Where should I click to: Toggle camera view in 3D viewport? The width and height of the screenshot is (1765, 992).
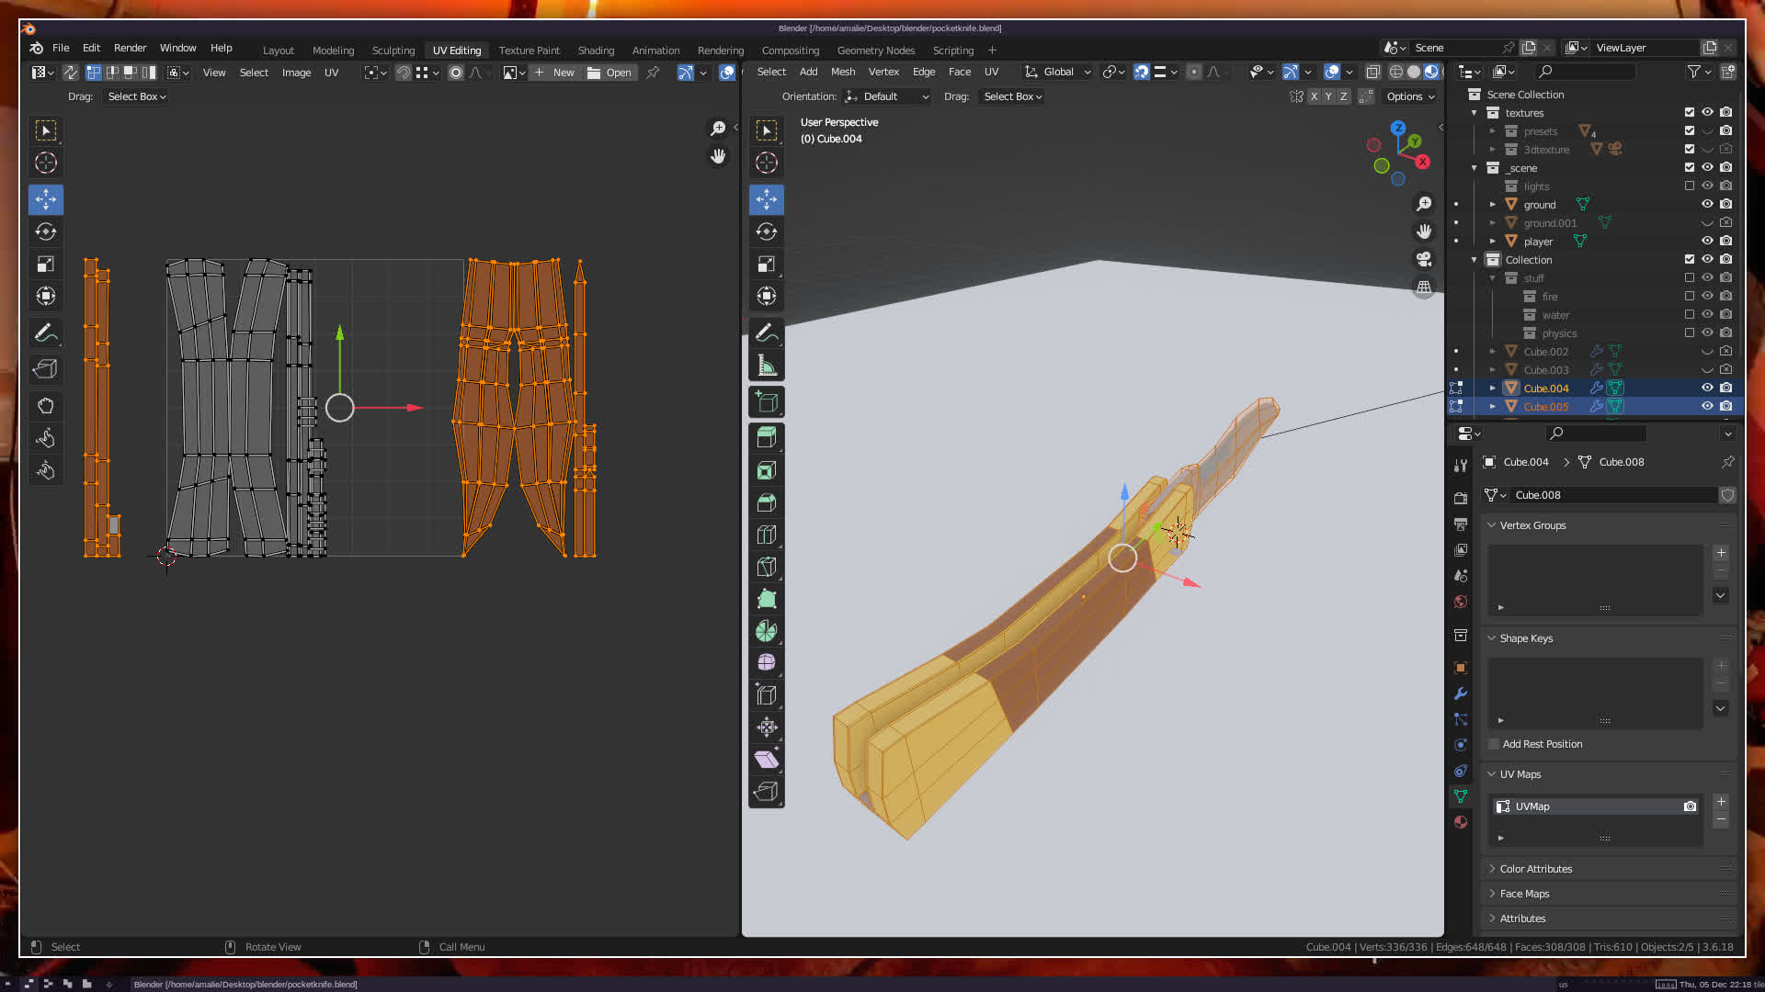[x=1424, y=259]
